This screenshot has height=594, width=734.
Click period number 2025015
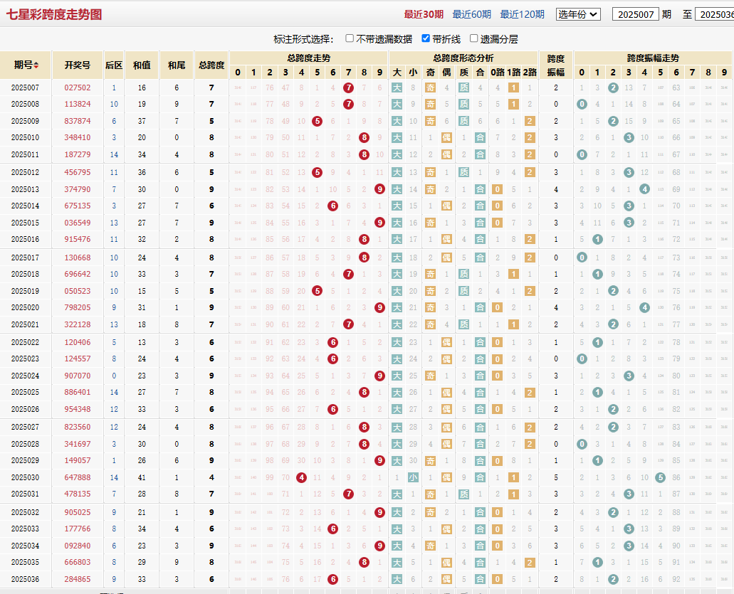point(26,223)
